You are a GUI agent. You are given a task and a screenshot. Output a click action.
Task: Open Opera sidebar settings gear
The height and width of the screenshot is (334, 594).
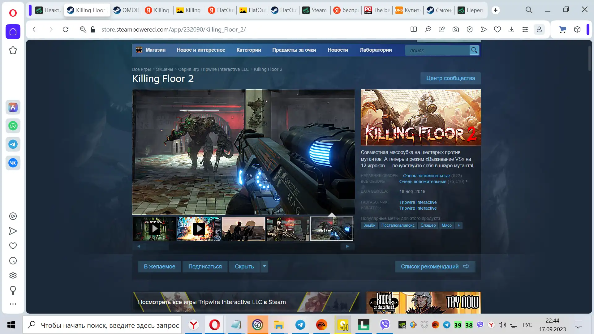pyautogui.click(x=13, y=276)
